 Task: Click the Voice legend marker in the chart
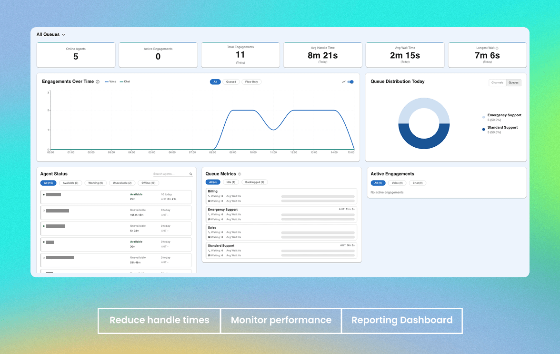click(x=107, y=82)
